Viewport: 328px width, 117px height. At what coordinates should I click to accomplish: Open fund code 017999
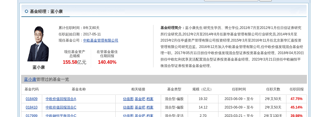32,116
